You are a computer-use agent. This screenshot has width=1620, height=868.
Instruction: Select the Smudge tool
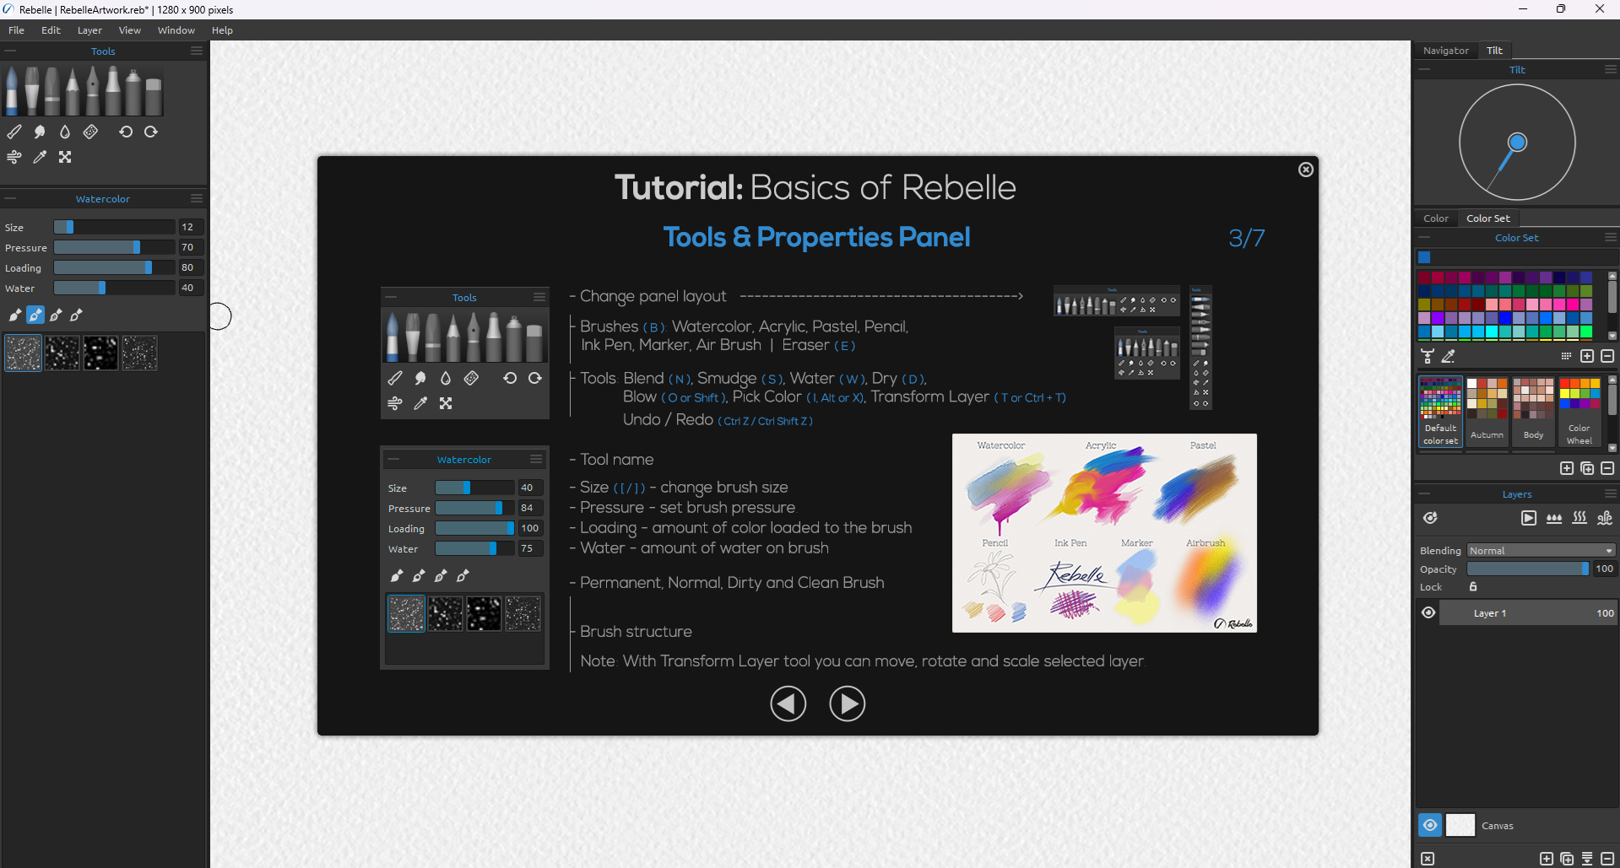(x=40, y=132)
